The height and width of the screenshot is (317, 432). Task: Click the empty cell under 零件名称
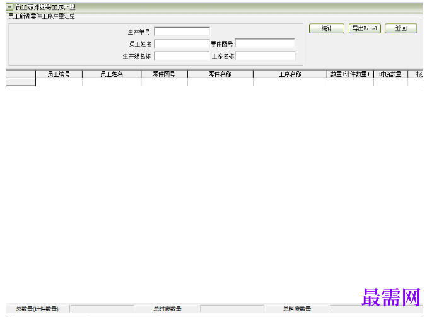coord(220,82)
